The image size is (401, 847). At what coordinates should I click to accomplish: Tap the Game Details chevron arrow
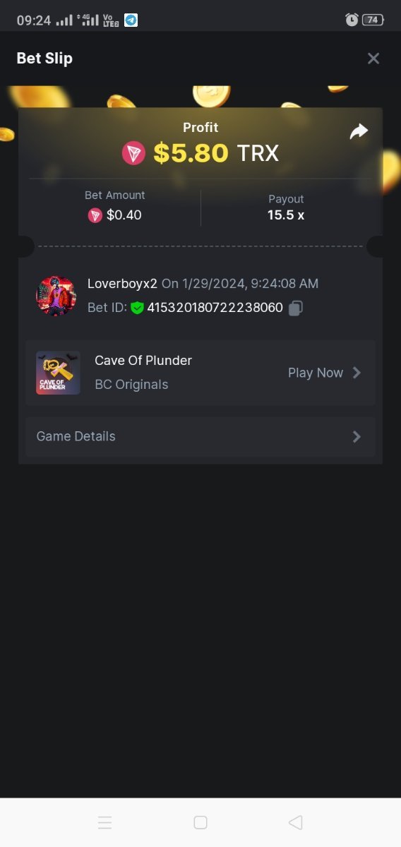[x=357, y=437]
